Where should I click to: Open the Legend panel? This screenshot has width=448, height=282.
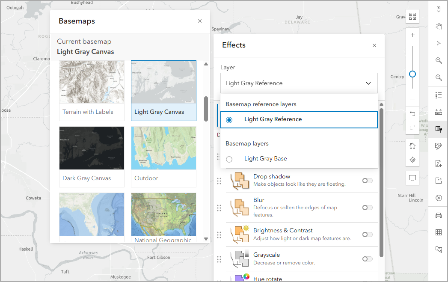click(438, 95)
